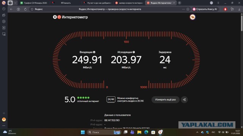Click the outgoing speed value 203.97

click(126, 60)
